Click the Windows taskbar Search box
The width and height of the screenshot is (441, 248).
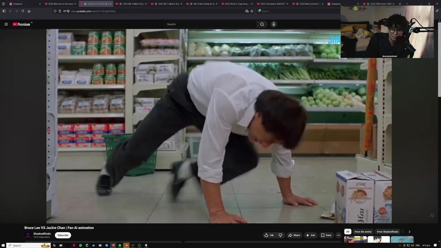[x=29, y=245]
